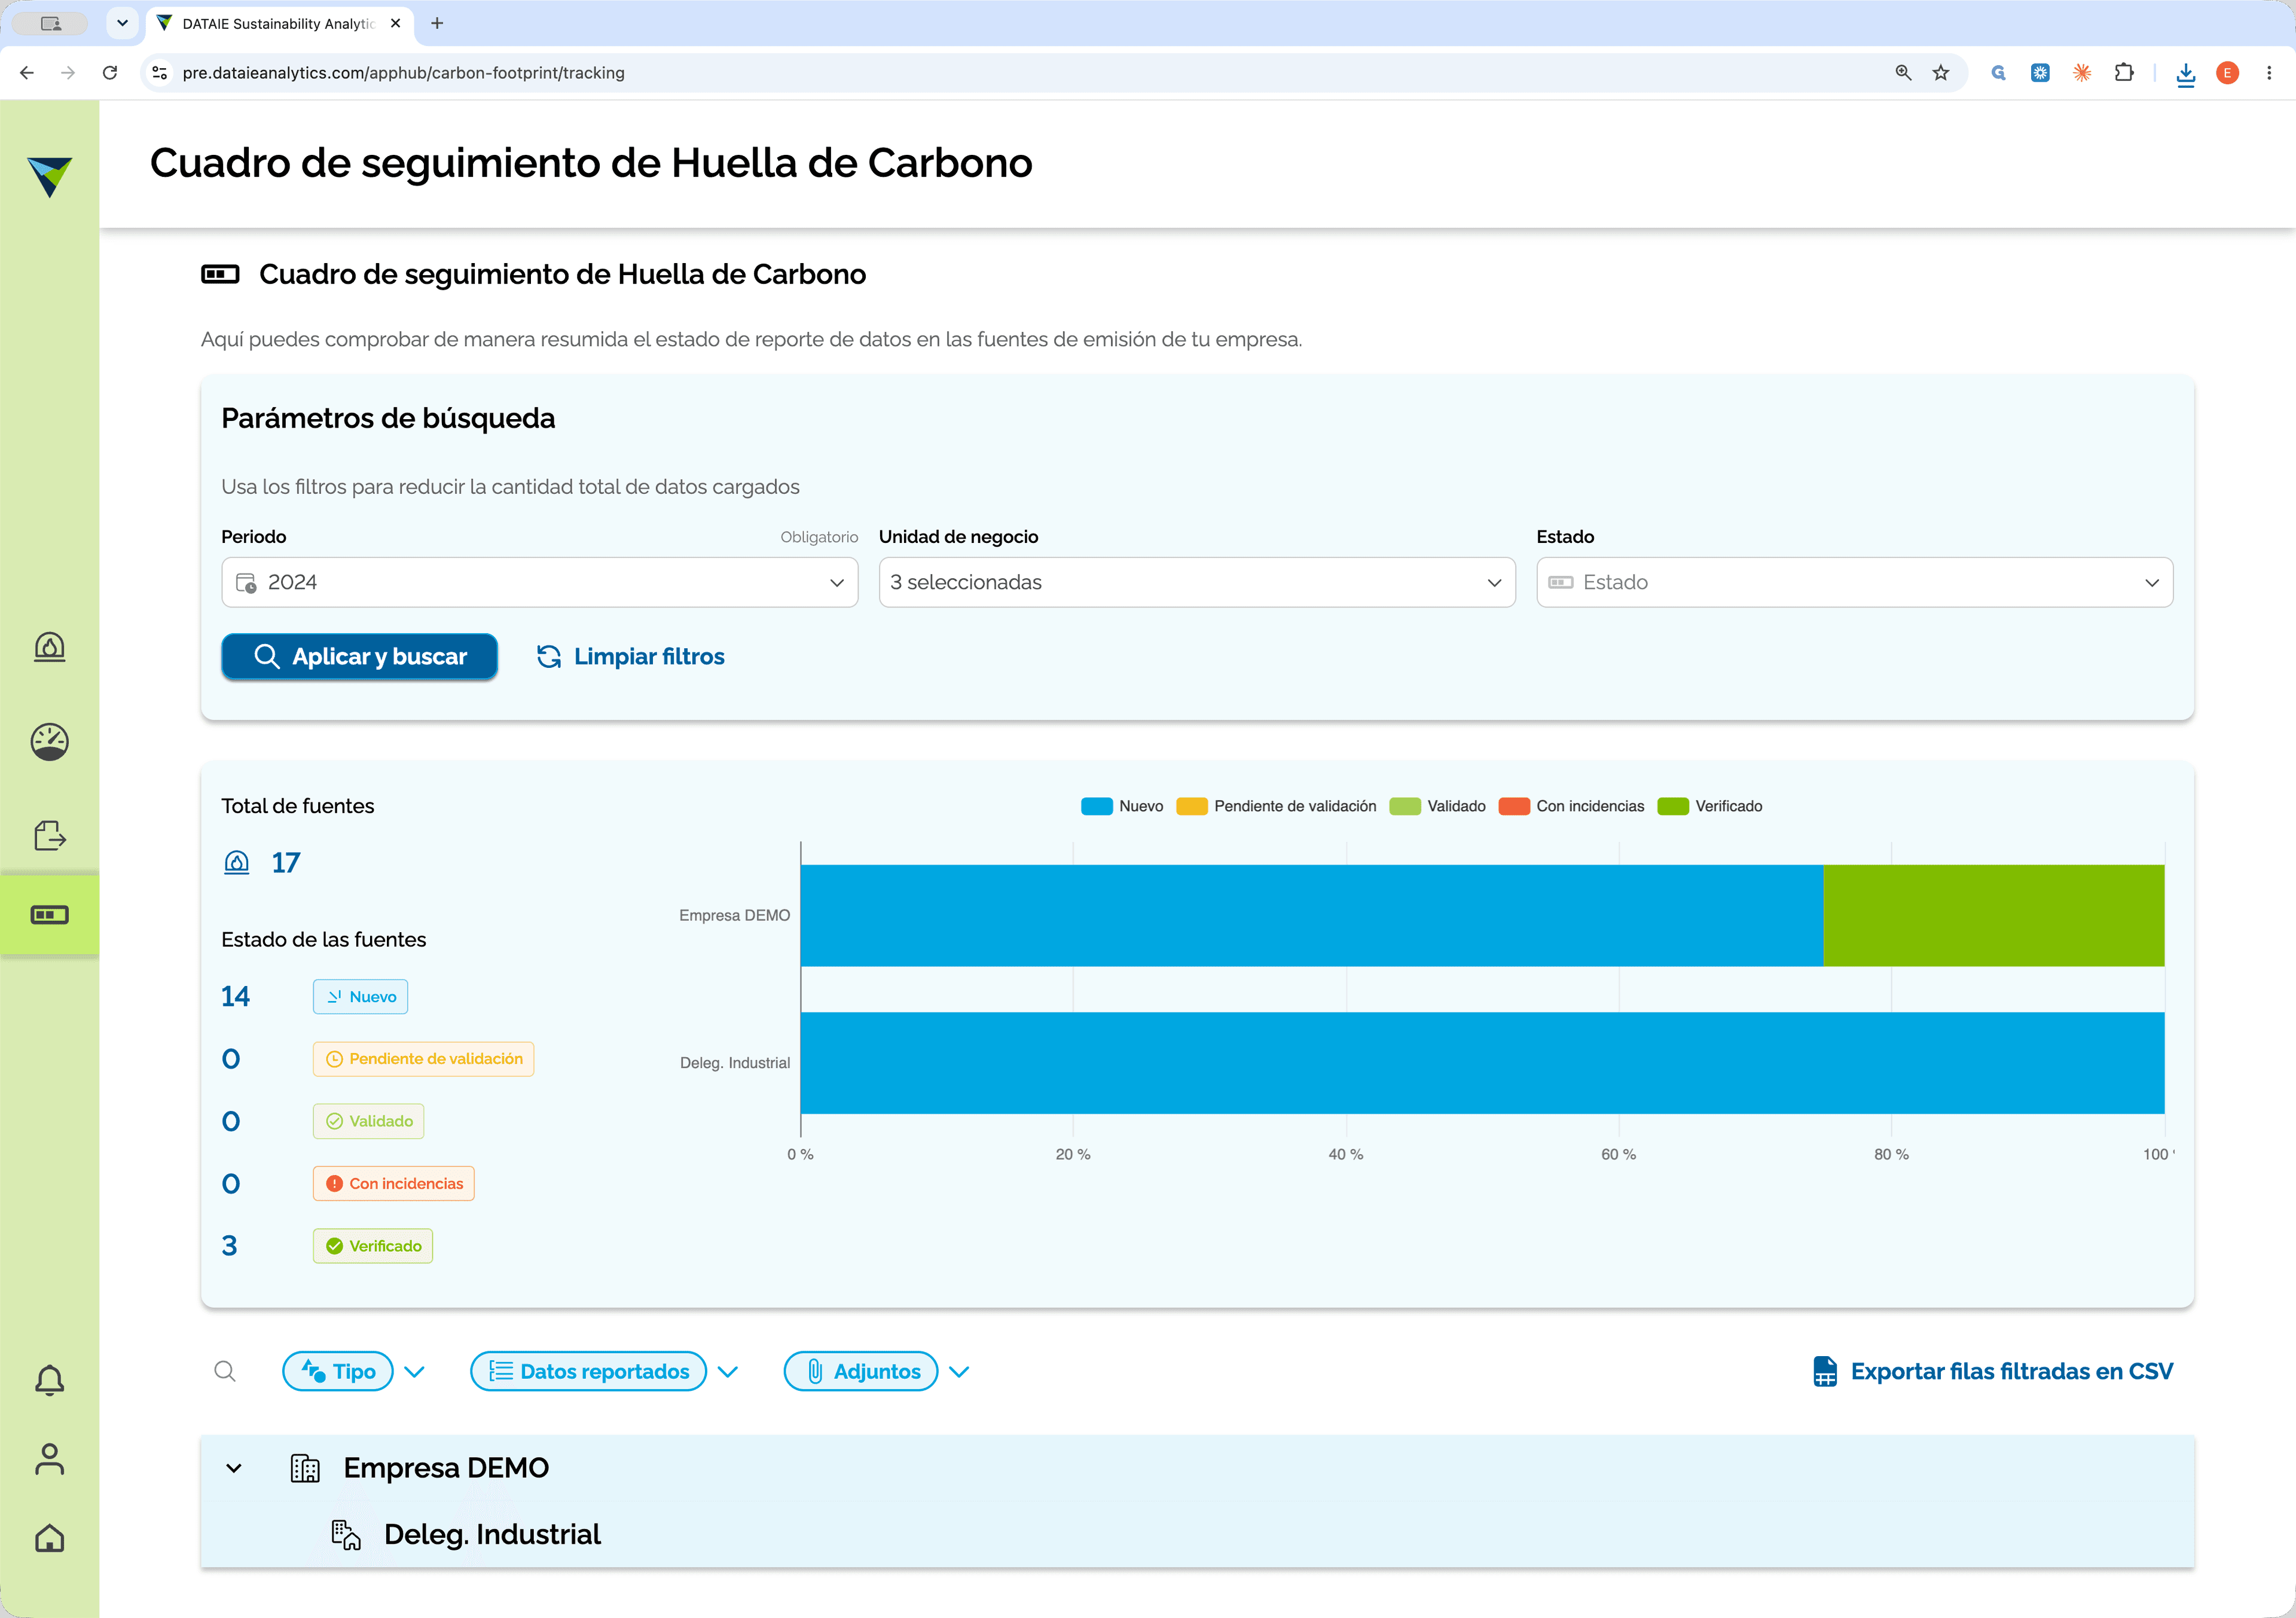The height and width of the screenshot is (1618, 2296).
Task: Open the Estado dropdown
Action: pos(1854,582)
